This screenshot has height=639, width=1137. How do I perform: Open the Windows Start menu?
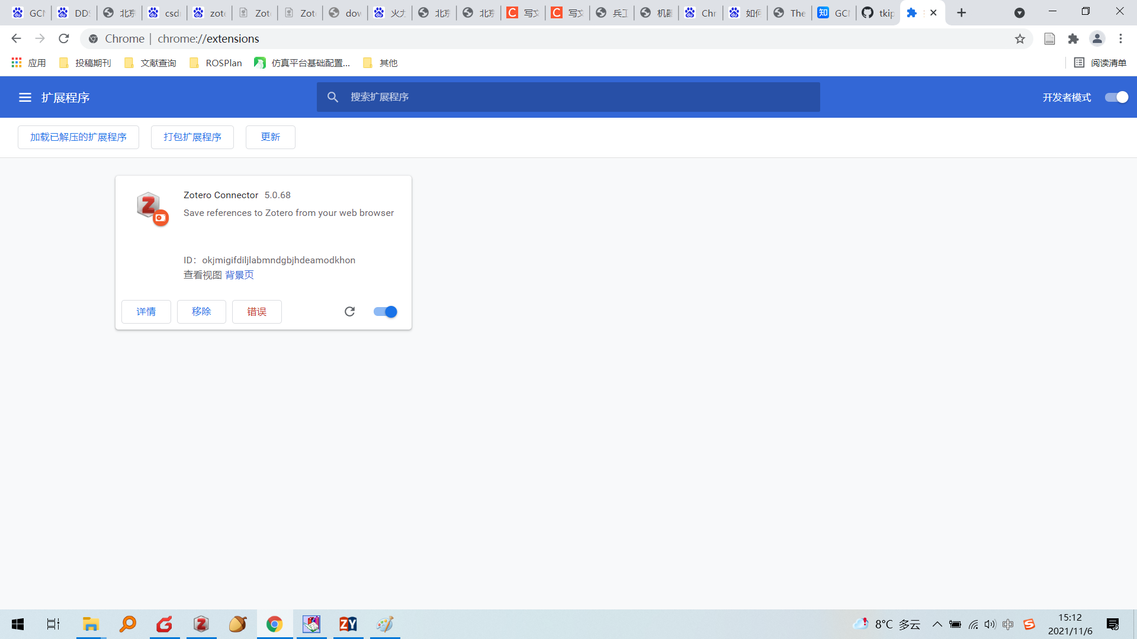(18, 624)
